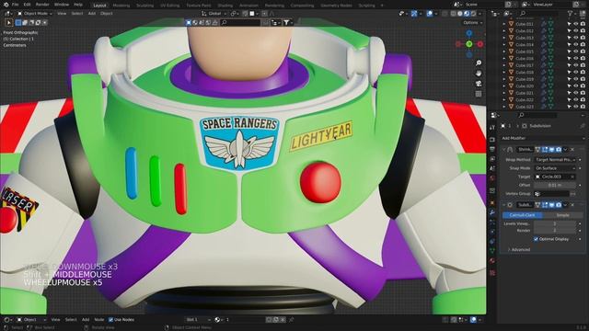Viewport: 589px width, 331px height.
Task: Click the zoom magnifier viewport gizmo
Action: coord(479,63)
